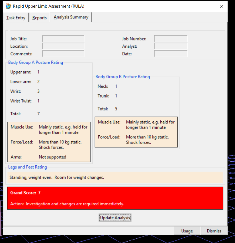The image size is (235, 243).
Task: Click the Group A Total value 7
Action: (x=38, y=114)
